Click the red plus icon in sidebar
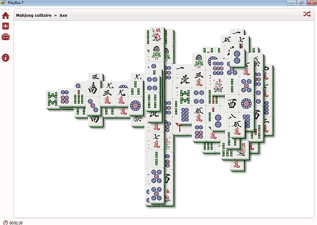 (5, 26)
